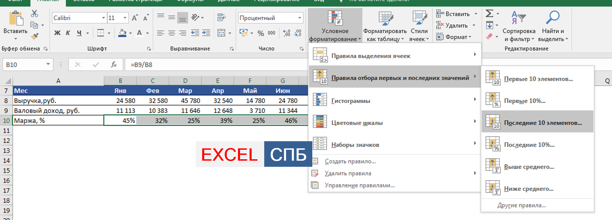Viewport: 612px width, 220px height.
Task: Select Последние 10 элементов menu item
Action: tap(542, 123)
